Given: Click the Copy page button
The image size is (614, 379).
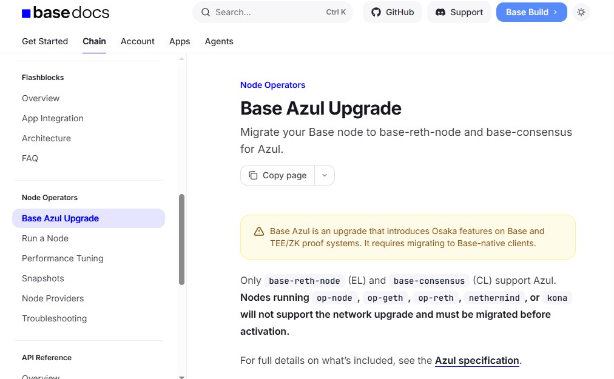Looking at the screenshot, I should (x=278, y=175).
